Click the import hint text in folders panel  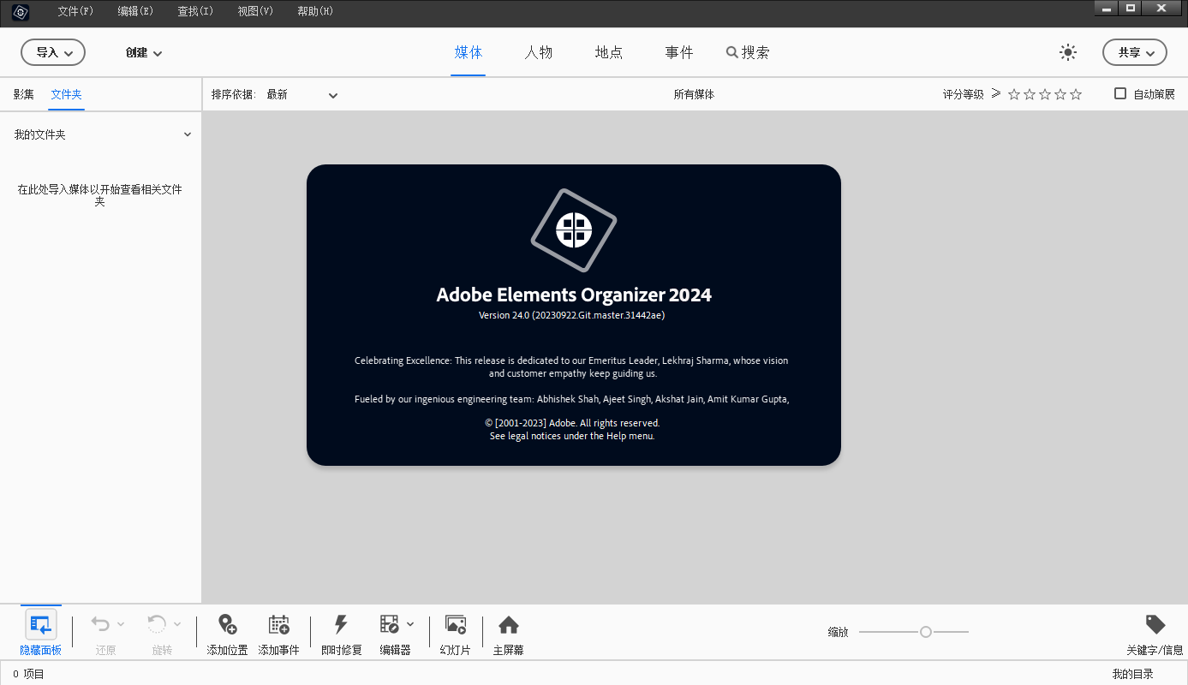pyautogui.click(x=100, y=195)
